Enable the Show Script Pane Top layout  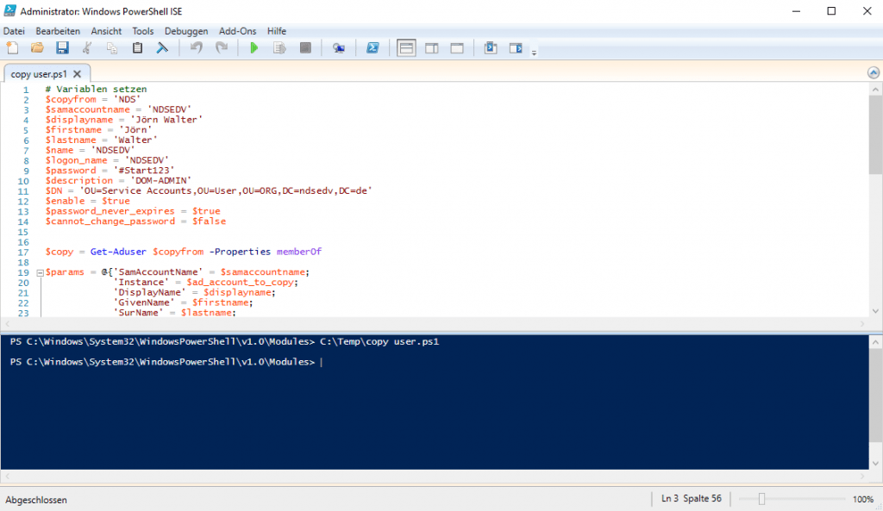pyautogui.click(x=405, y=47)
